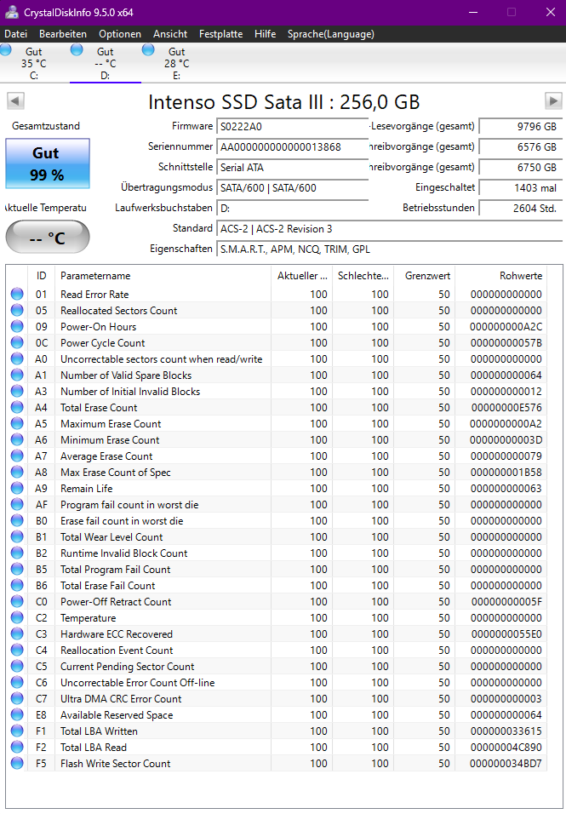This screenshot has width=566, height=814.
Task: Click the Parametername column header
Action: click(163, 276)
